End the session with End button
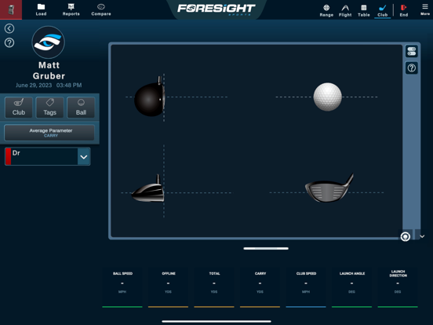The width and height of the screenshot is (433, 325). 404,10
